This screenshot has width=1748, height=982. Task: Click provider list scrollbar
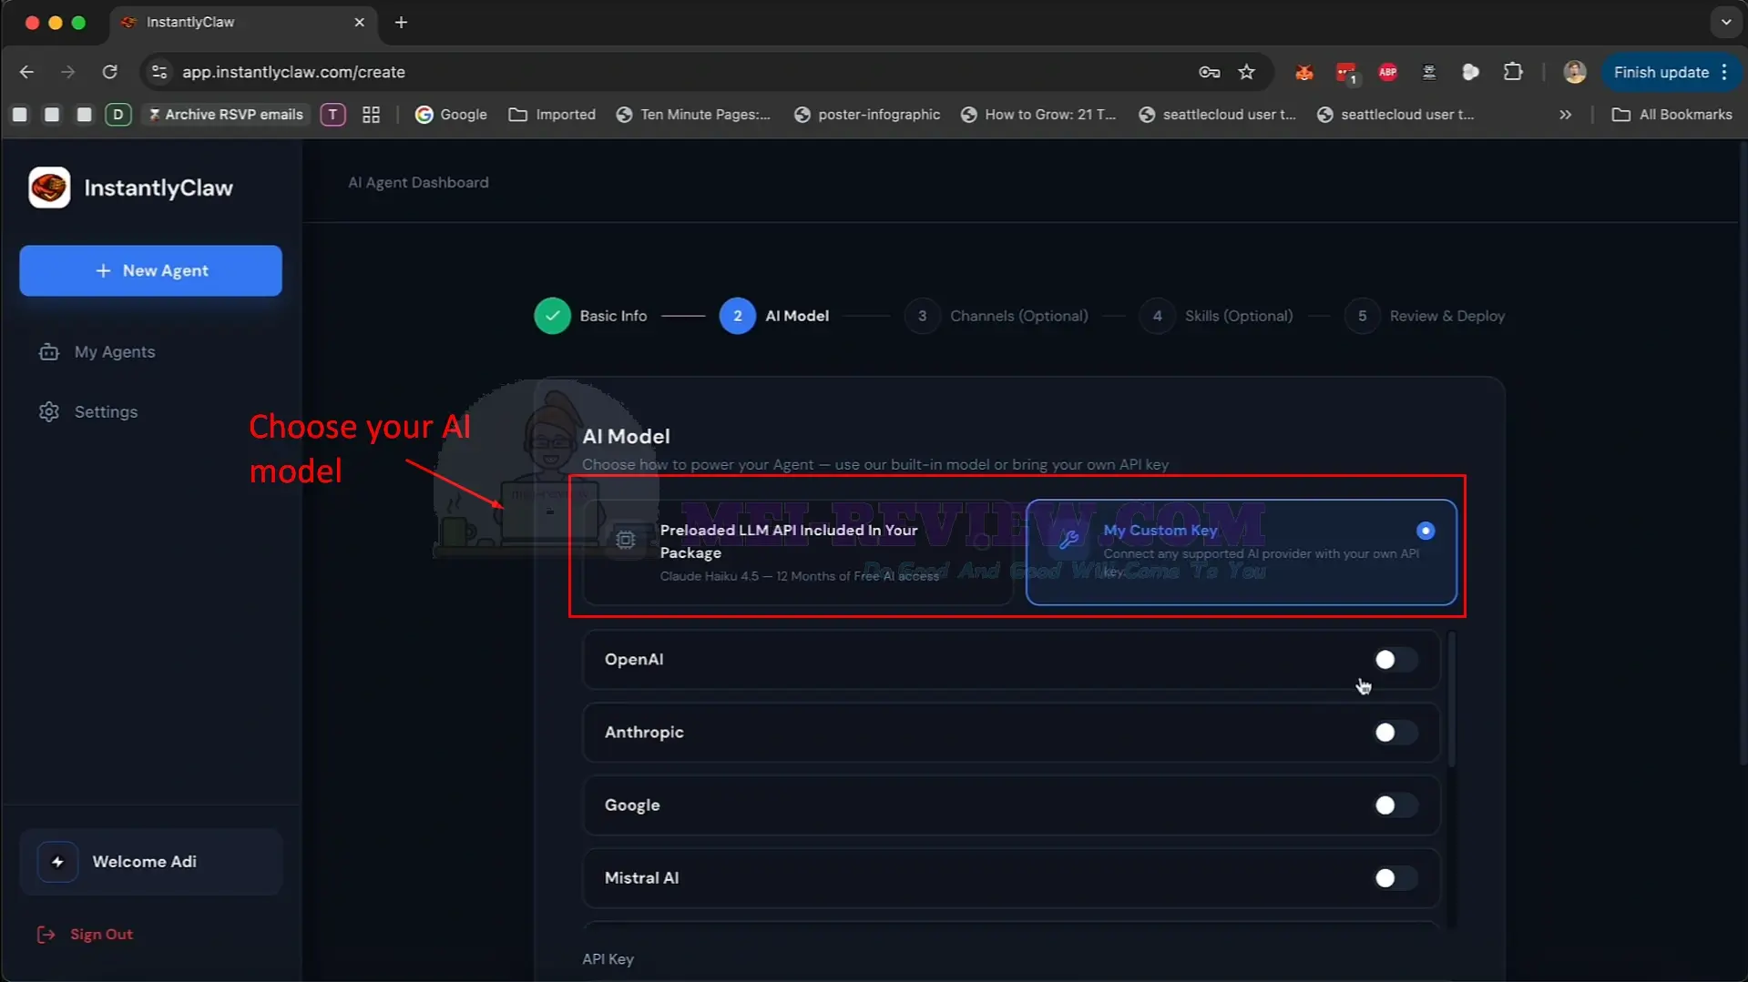tap(1450, 701)
